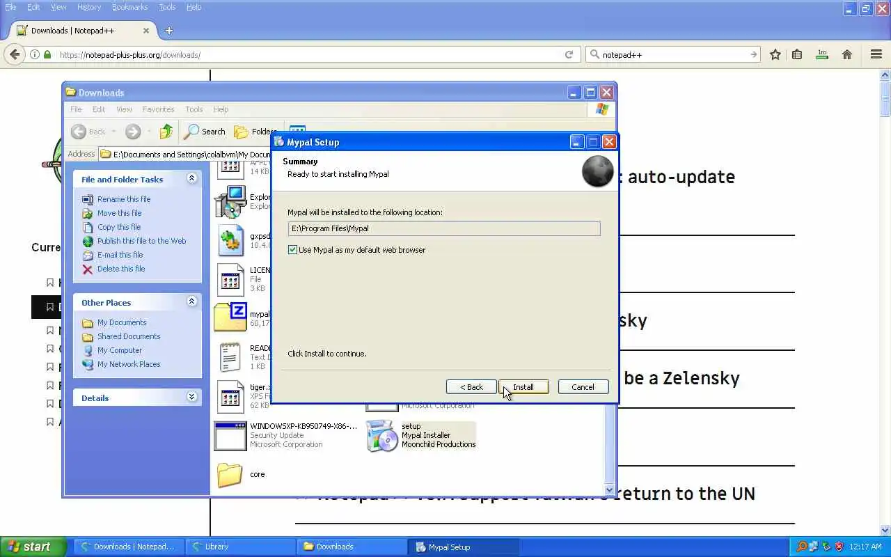Image resolution: width=891 pixels, height=557 pixels.
Task: Bookmark this page with the star icon
Action: click(x=775, y=54)
